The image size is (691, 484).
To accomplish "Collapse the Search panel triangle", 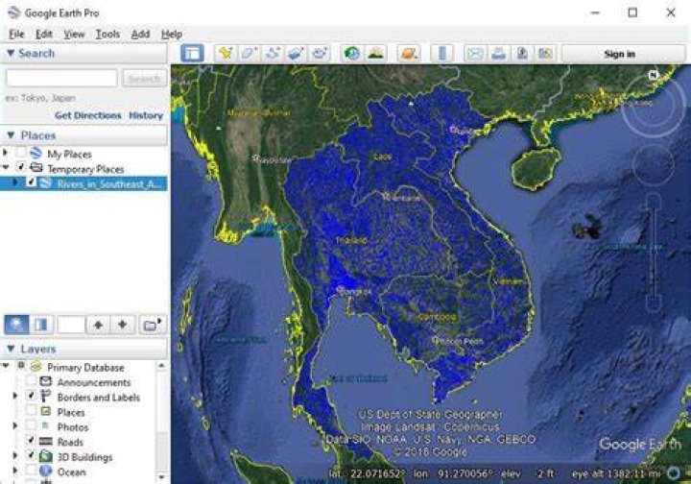I will [x=11, y=54].
